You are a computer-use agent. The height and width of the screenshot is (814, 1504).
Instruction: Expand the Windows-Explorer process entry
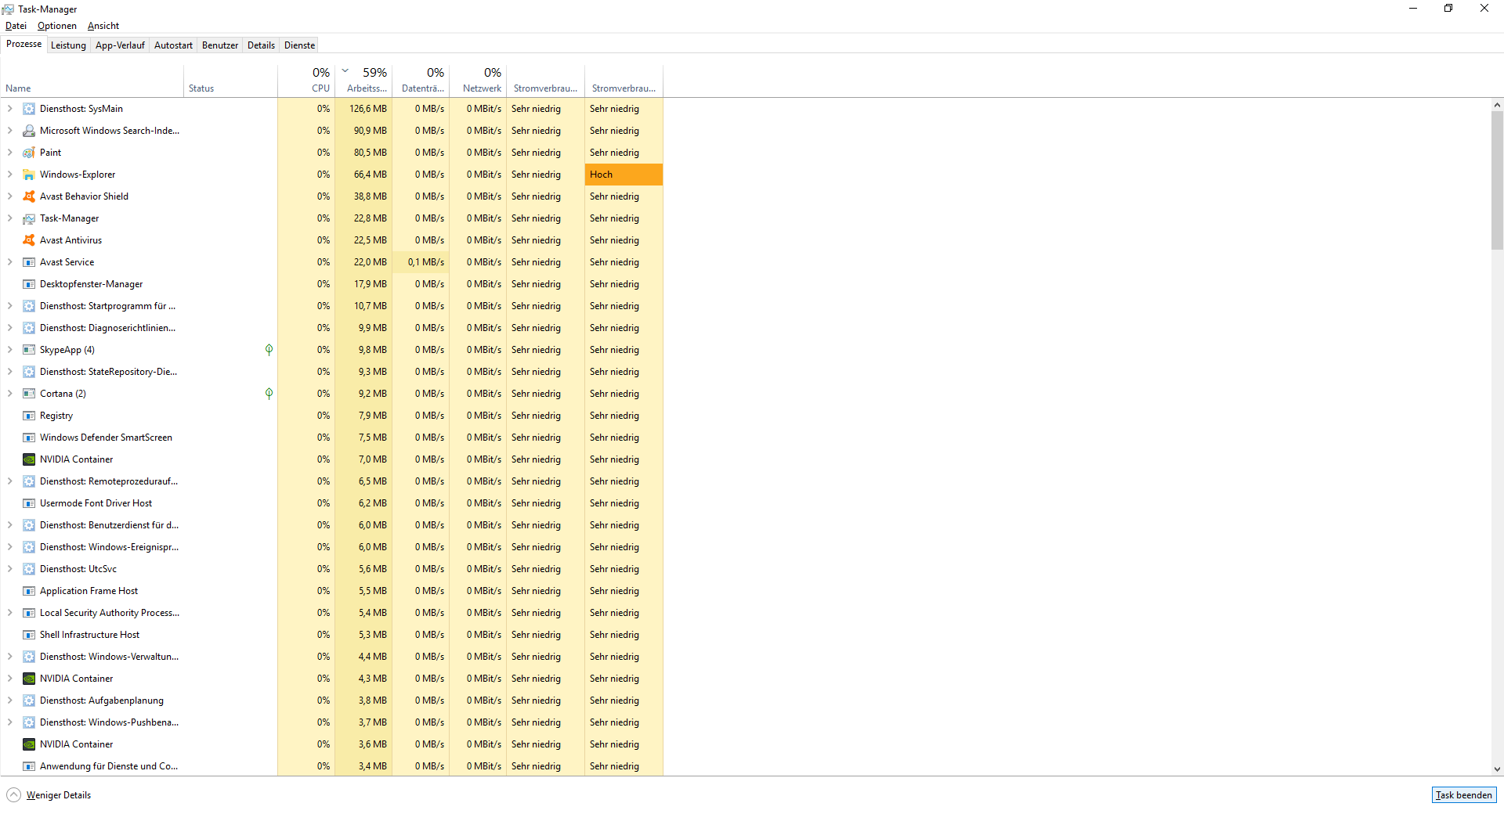(9, 175)
